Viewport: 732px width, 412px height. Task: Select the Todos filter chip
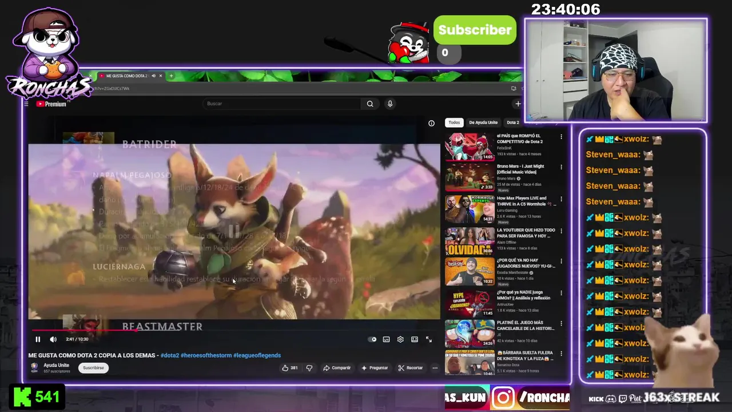[454, 122]
